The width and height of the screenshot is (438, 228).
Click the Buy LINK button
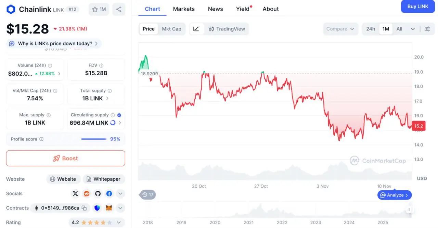pyautogui.click(x=417, y=7)
